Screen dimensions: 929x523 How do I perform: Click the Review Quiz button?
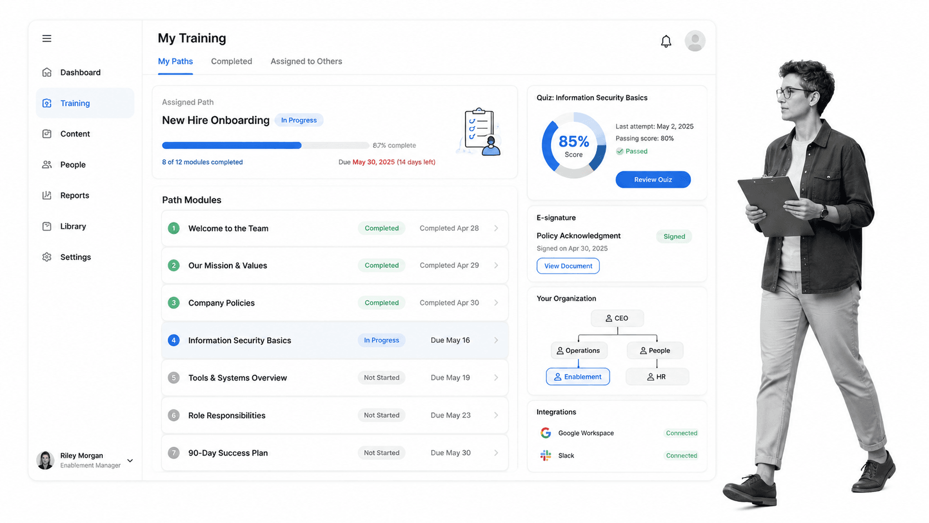click(653, 180)
